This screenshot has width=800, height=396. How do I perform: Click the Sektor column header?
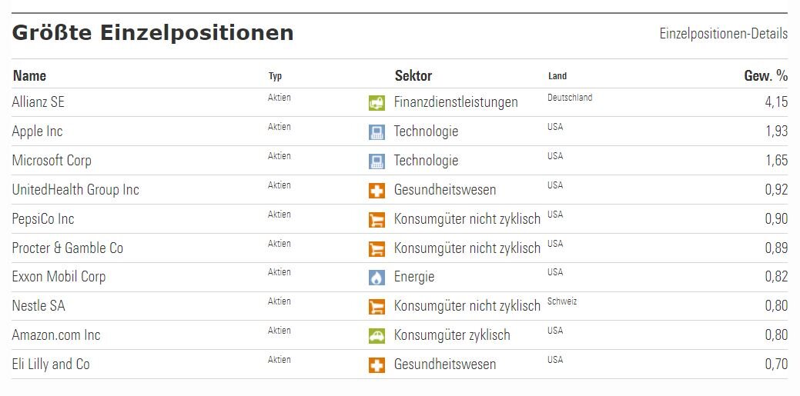[x=413, y=75]
